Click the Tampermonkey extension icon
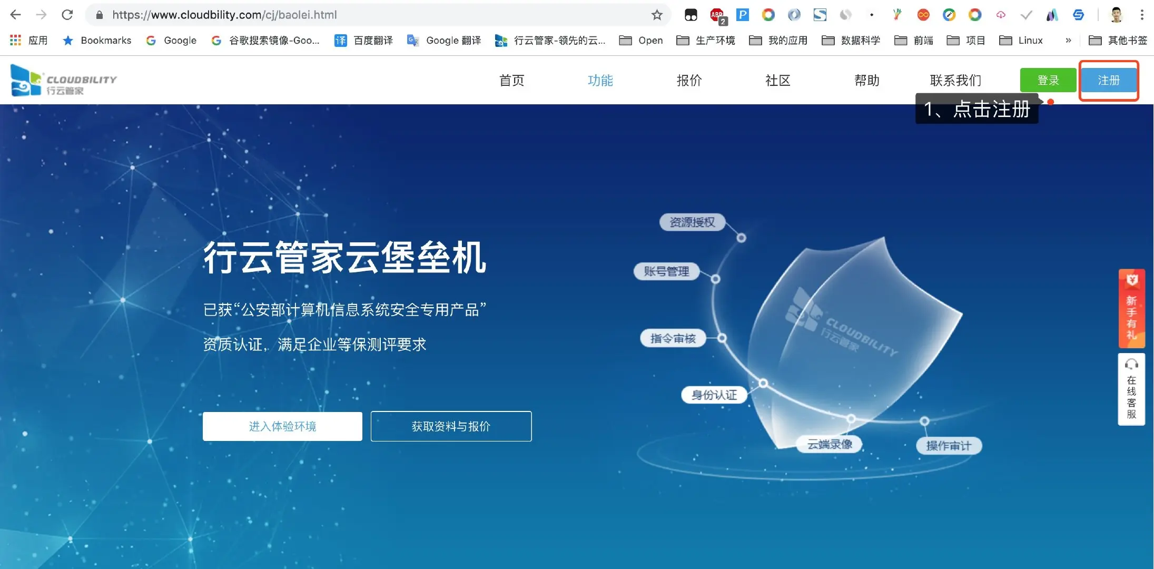This screenshot has height=569, width=1154. tap(691, 15)
